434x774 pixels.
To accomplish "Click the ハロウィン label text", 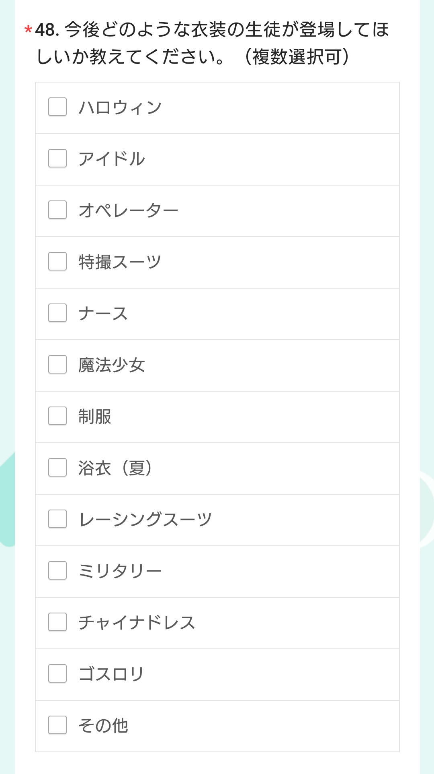I will [120, 107].
